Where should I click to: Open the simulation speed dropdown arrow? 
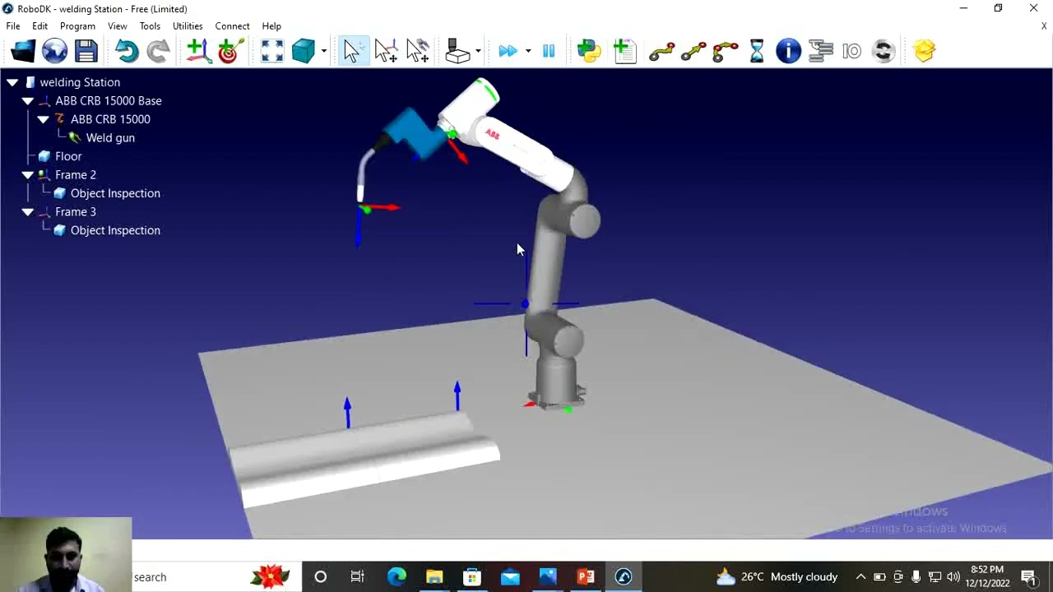click(x=527, y=51)
